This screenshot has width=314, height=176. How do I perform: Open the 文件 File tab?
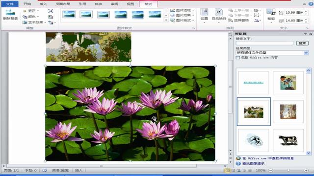(10, 4)
